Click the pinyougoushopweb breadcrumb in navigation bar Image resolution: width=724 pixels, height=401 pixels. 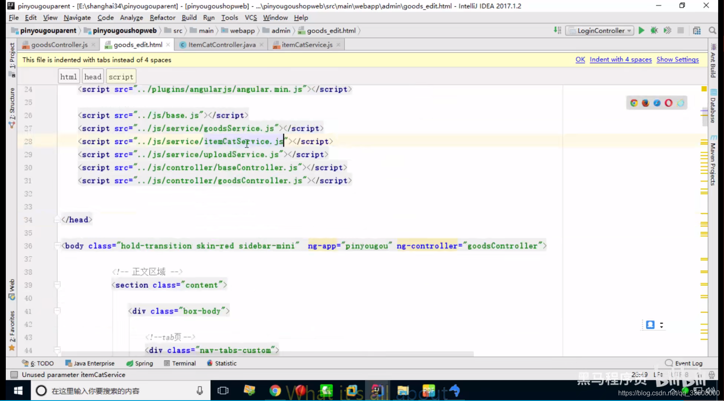click(121, 30)
